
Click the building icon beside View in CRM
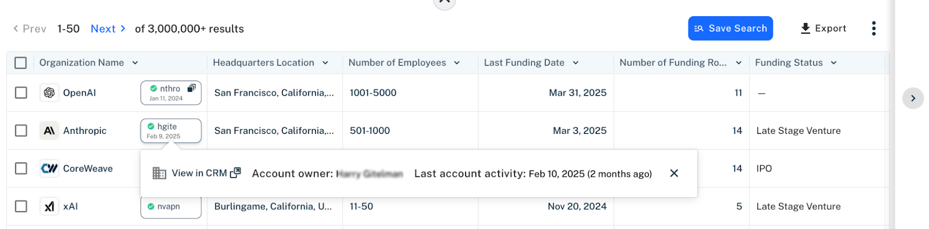[x=159, y=173]
